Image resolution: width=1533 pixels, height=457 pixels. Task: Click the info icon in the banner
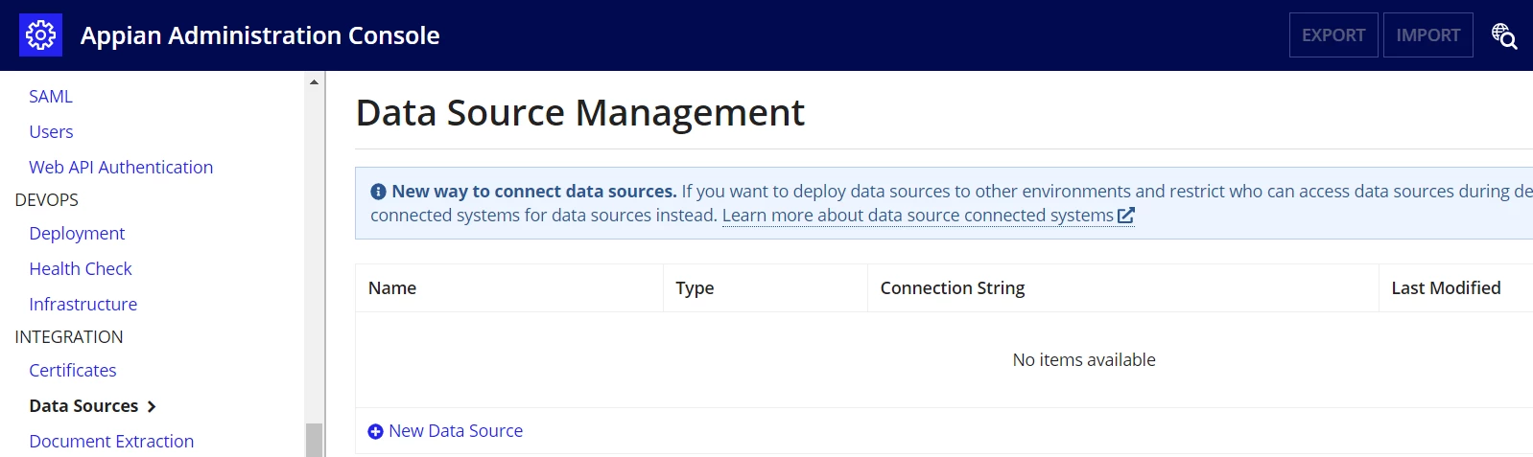378,192
